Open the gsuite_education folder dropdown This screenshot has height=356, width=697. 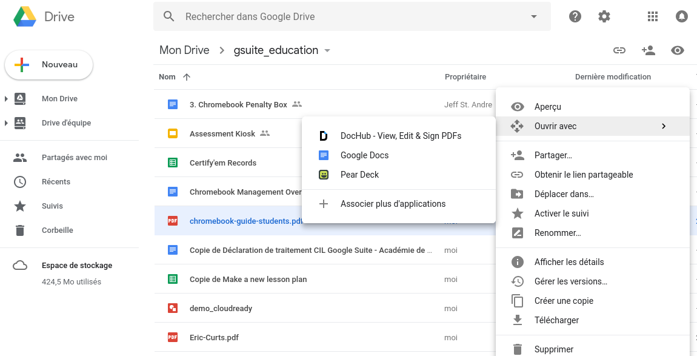(x=327, y=51)
